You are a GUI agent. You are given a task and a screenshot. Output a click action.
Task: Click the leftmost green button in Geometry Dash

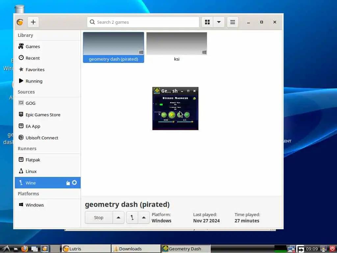pos(164,115)
